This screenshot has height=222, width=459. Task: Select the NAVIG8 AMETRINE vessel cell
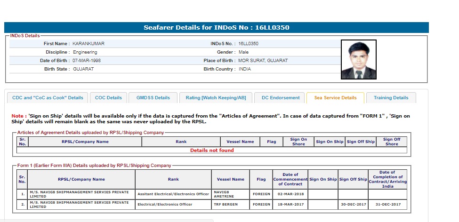coord(230,194)
